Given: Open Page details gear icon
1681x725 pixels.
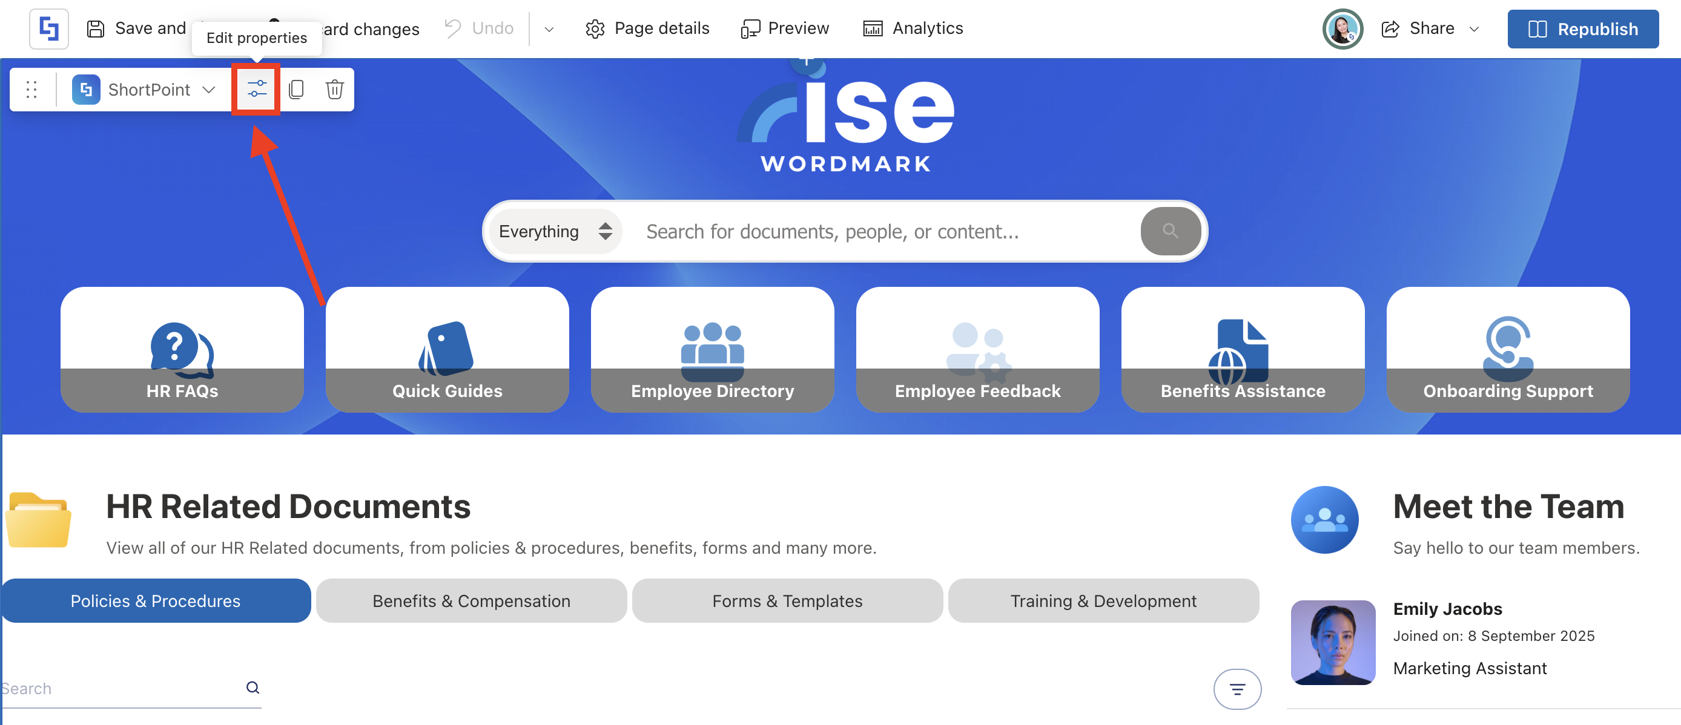Looking at the screenshot, I should click(x=595, y=28).
